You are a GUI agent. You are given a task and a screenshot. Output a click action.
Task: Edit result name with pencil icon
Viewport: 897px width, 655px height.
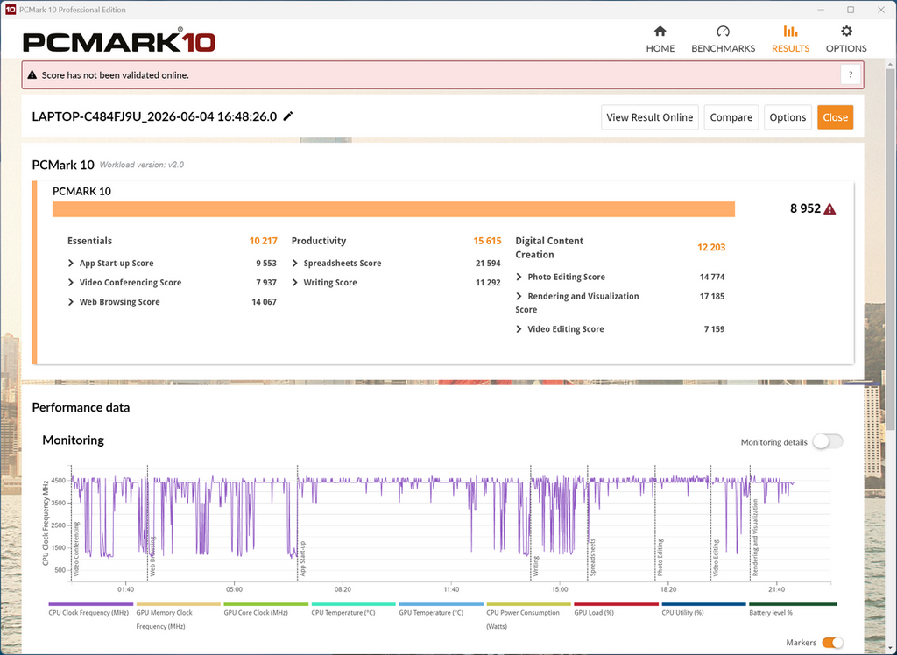click(x=288, y=116)
